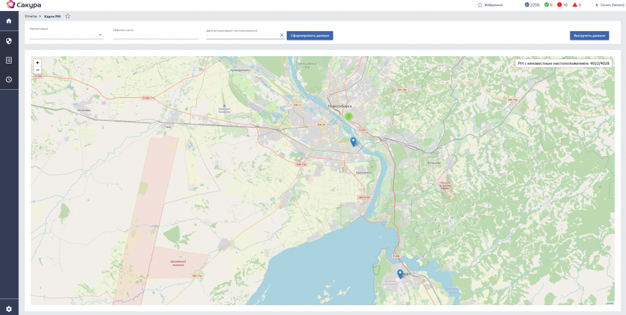The height and width of the screenshot is (315, 626).
Task: Zoom in the map with the plus button
Action: [37, 63]
